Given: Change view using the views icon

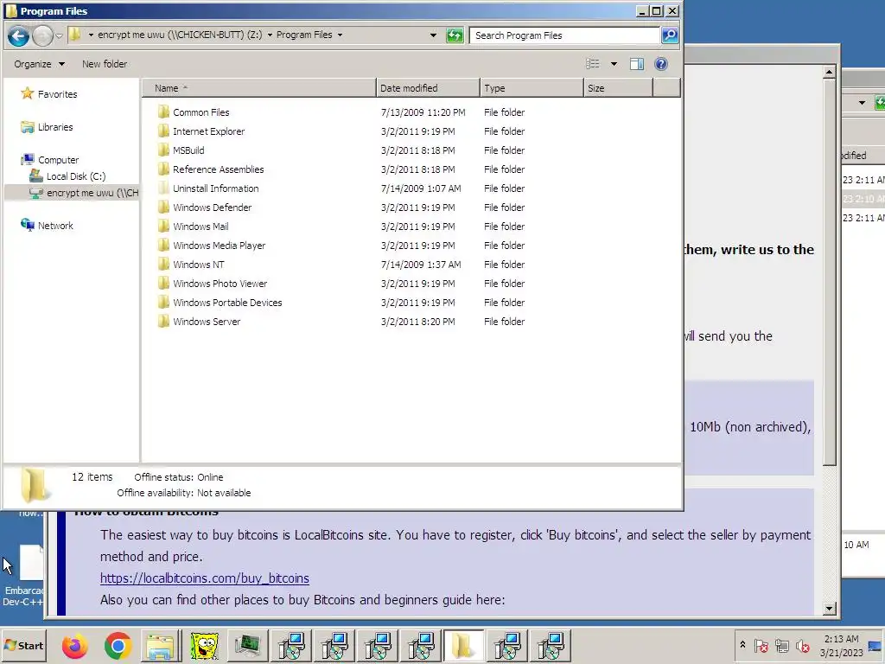Looking at the screenshot, I should tap(593, 64).
